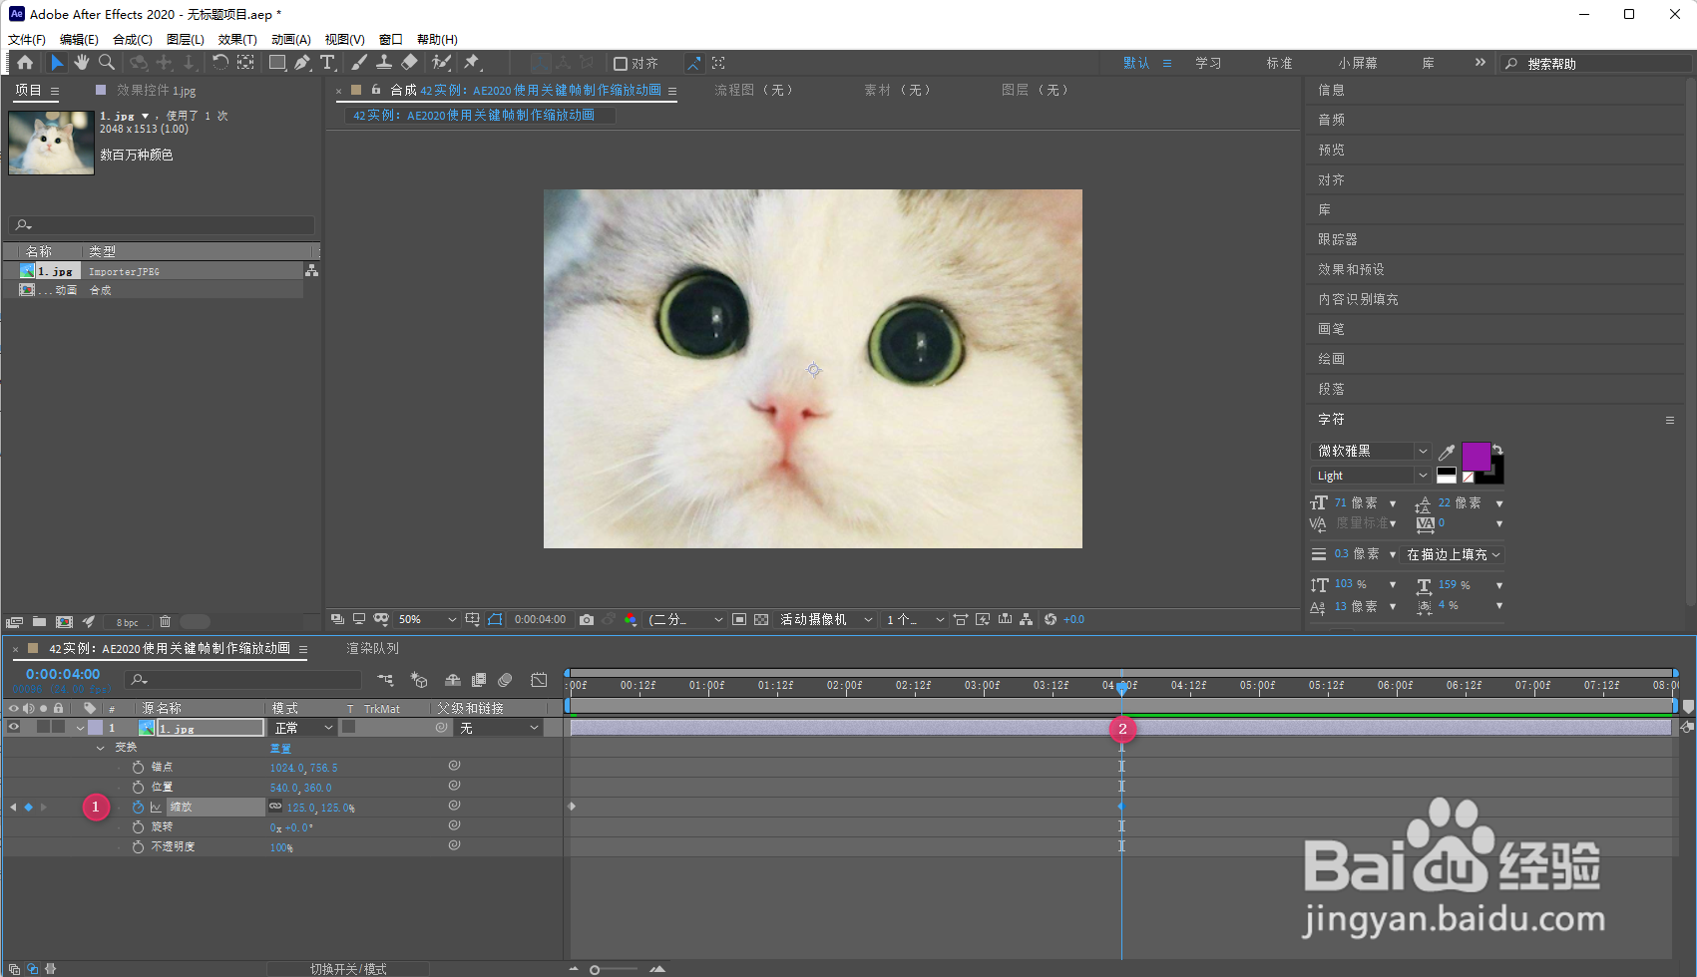Switch to the 渲染队列 tab
Viewport: 1697px width, 977px height.
[372, 648]
